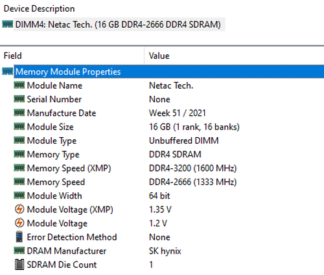Click the lightning icon beside Module Voltage (XMP)
Screen dimensions: 324x275
[x=19, y=209]
